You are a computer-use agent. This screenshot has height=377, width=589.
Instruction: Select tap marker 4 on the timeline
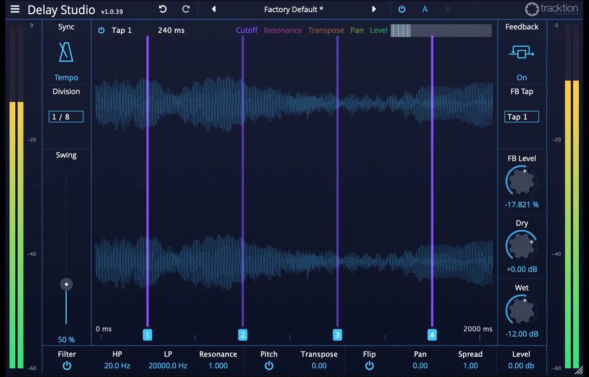[x=432, y=334]
